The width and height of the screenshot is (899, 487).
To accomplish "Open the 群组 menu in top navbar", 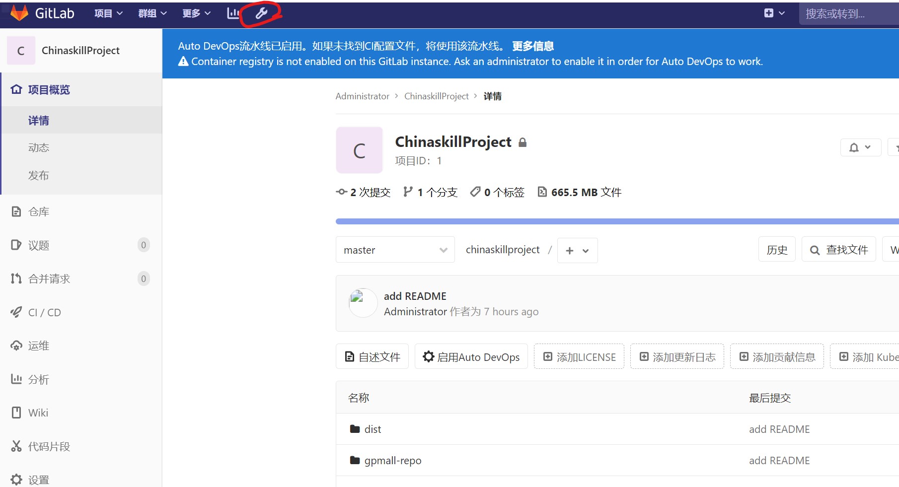I will 152,13.
